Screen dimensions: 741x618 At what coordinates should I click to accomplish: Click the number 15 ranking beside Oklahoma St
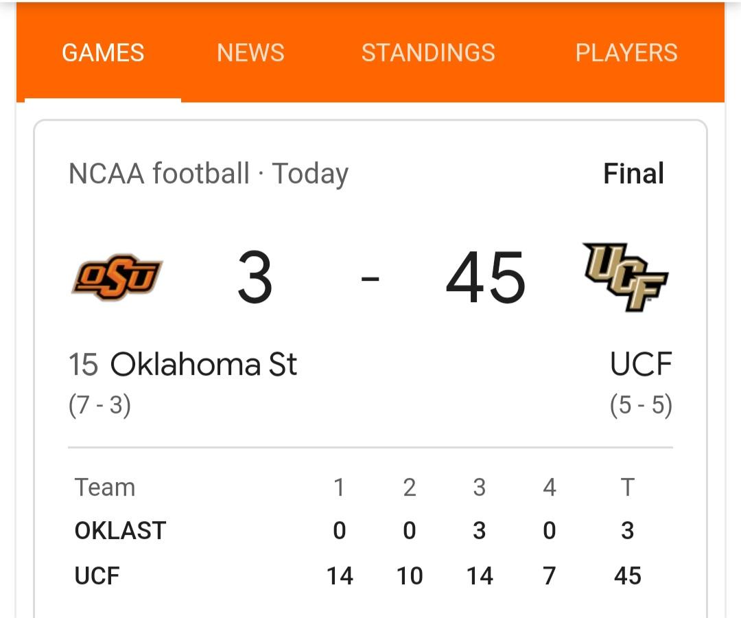pos(83,364)
